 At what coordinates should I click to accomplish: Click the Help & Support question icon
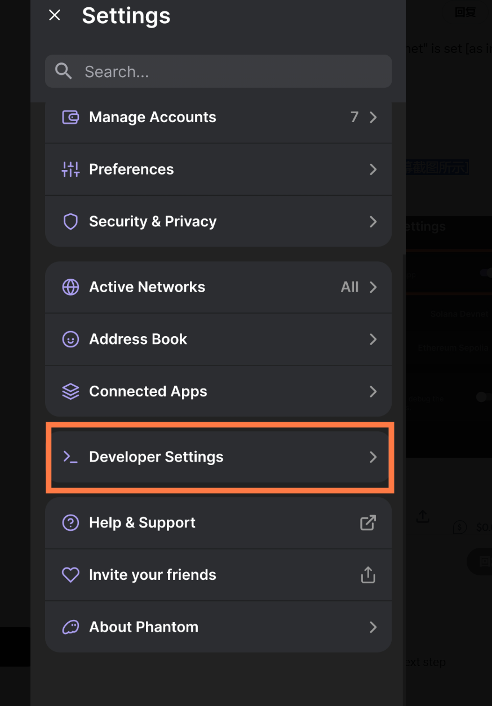click(x=70, y=522)
